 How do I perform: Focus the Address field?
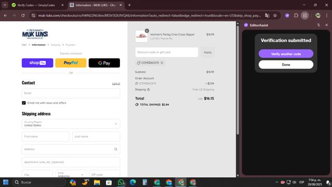(x=71, y=149)
